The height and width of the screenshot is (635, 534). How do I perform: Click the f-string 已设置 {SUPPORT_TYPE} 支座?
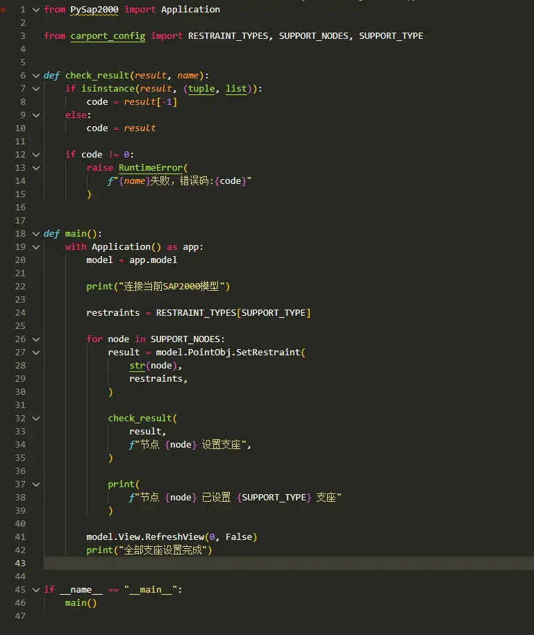(x=235, y=498)
